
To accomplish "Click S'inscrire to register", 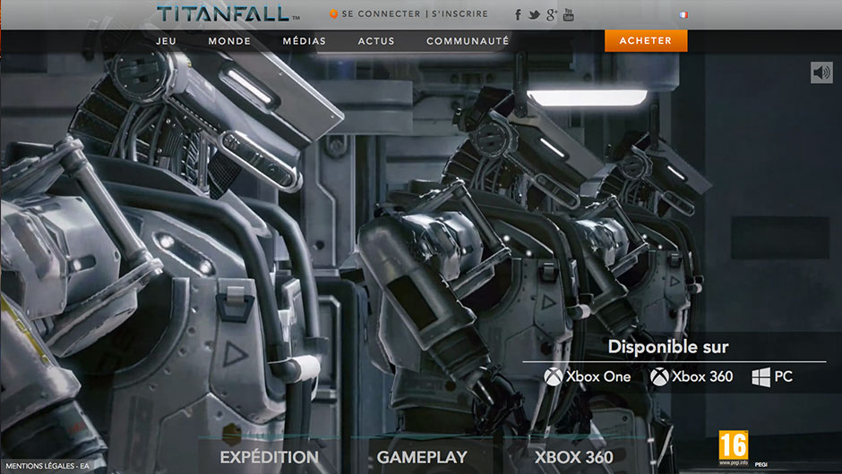I will coord(460,14).
